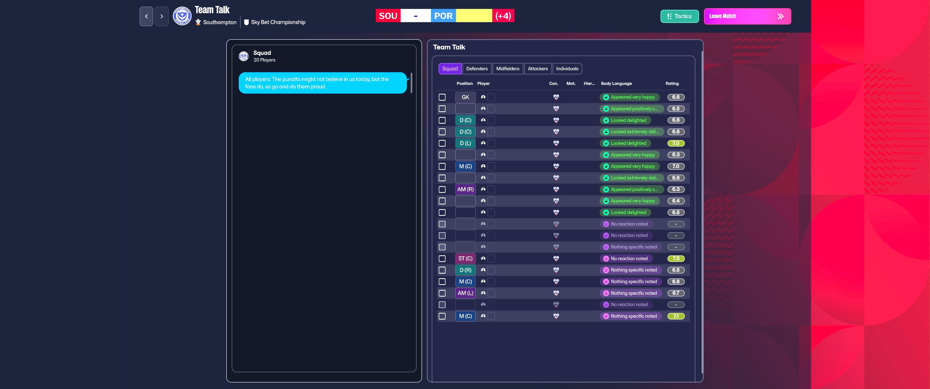Viewport: 930px width, 389px height.
Task: Click the Leave Match double-chevron arrow
Action: pos(780,16)
